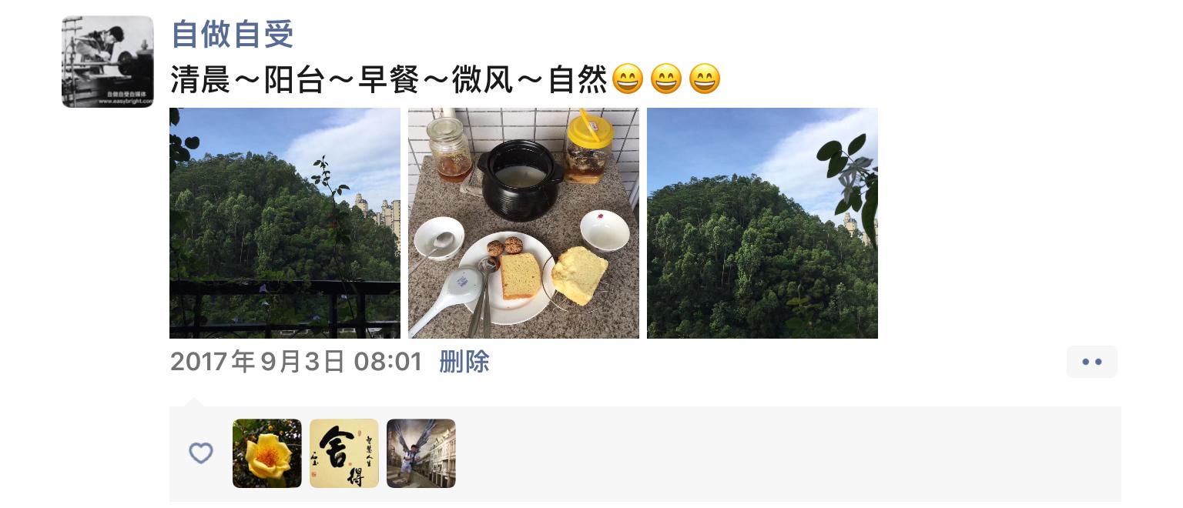Tap the heart like icon

click(x=201, y=453)
